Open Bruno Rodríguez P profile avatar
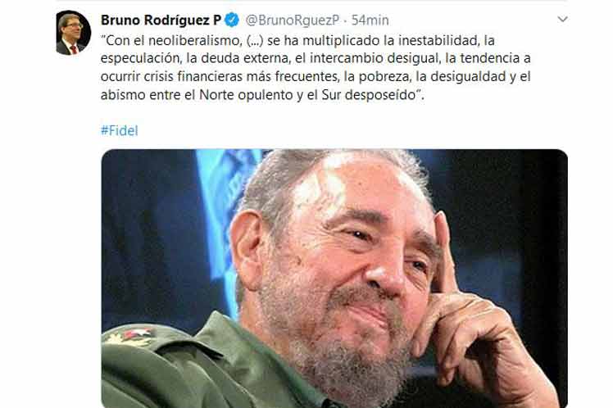The width and height of the screenshot is (613, 408). pyautogui.click(x=74, y=33)
